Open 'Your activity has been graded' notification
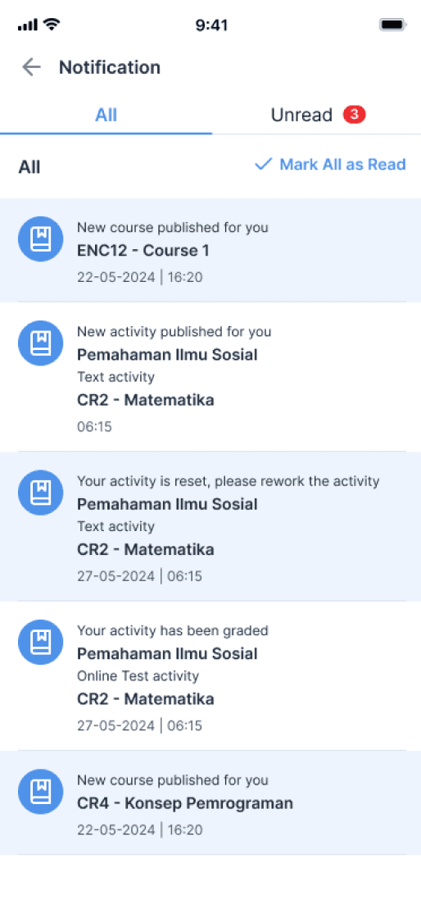Viewport: 421px width, 918px height. [x=210, y=675]
